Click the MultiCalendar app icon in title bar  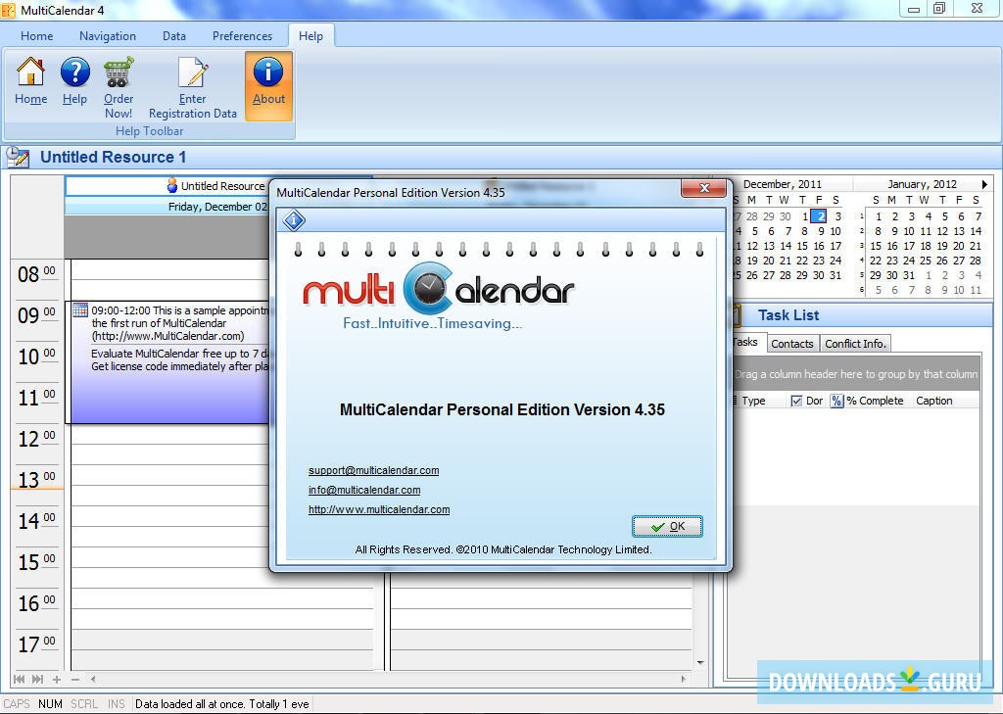pyautogui.click(x=8, y=10)
